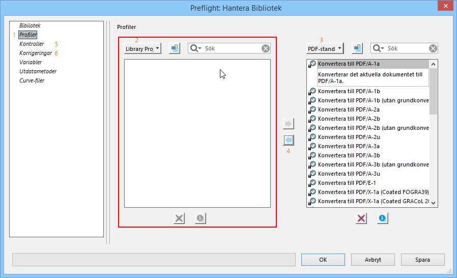This screenshot has width=457, height=278.
Task: Click the right arrow move button
Action: (289, 124)
